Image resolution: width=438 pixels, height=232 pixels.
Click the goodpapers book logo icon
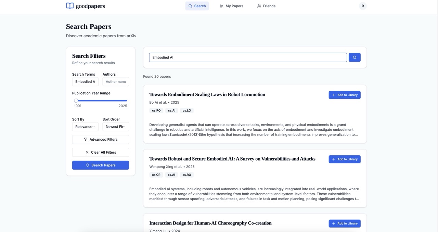[70, 6]
